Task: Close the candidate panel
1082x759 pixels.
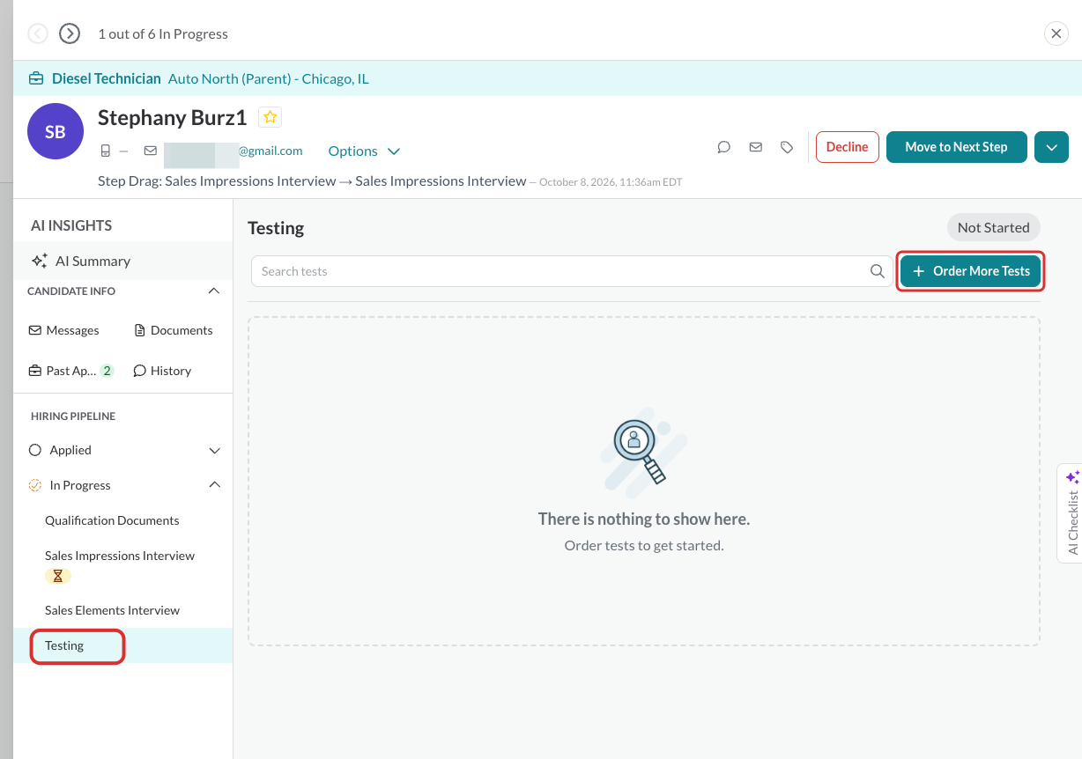Action: pos(1056,33)
